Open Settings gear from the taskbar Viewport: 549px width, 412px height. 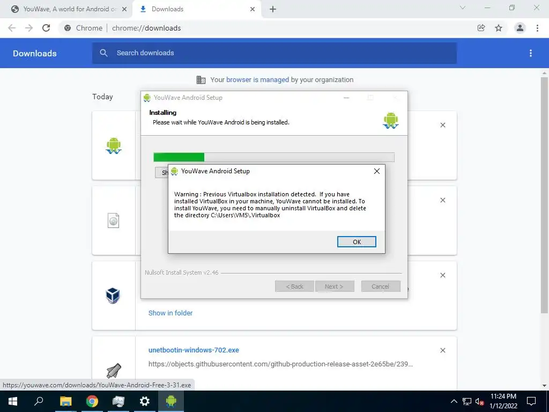click(145, 401)
